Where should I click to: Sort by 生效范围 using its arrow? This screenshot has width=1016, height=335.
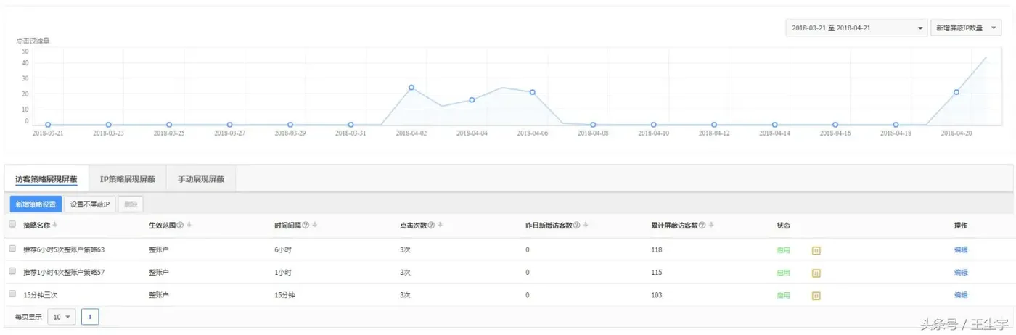pos(189,226)
